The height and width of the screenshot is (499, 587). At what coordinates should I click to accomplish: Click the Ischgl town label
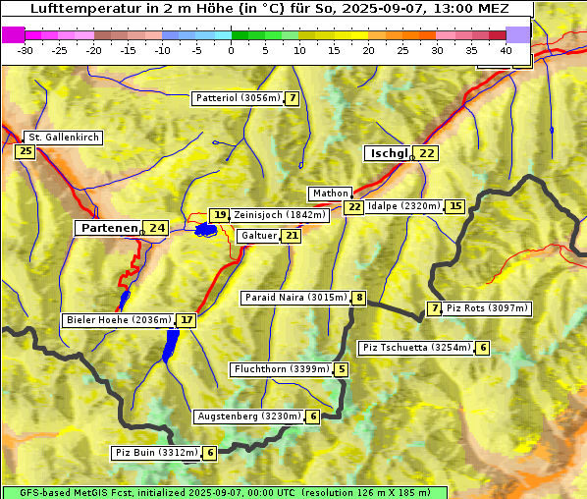point(388,153)
